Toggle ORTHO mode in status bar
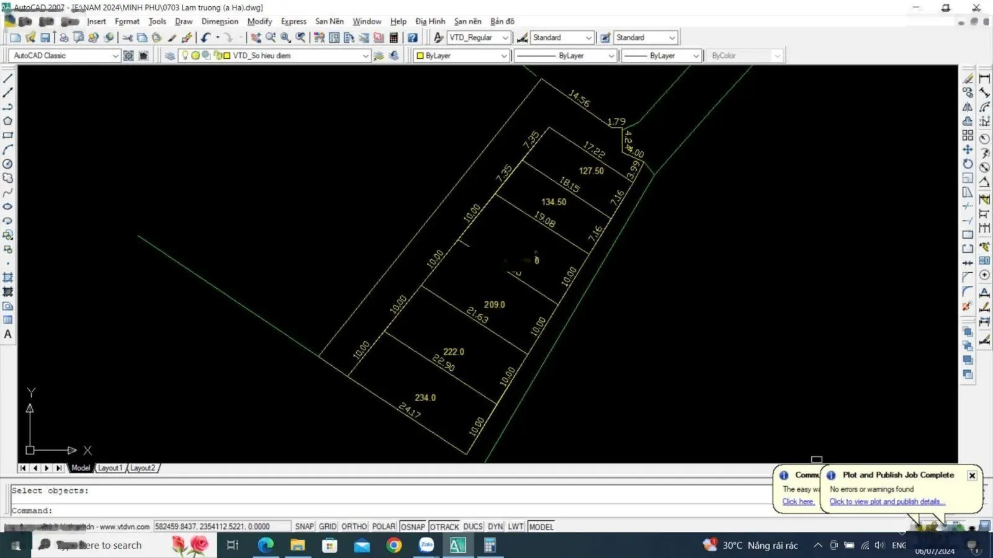 (354, 526)
